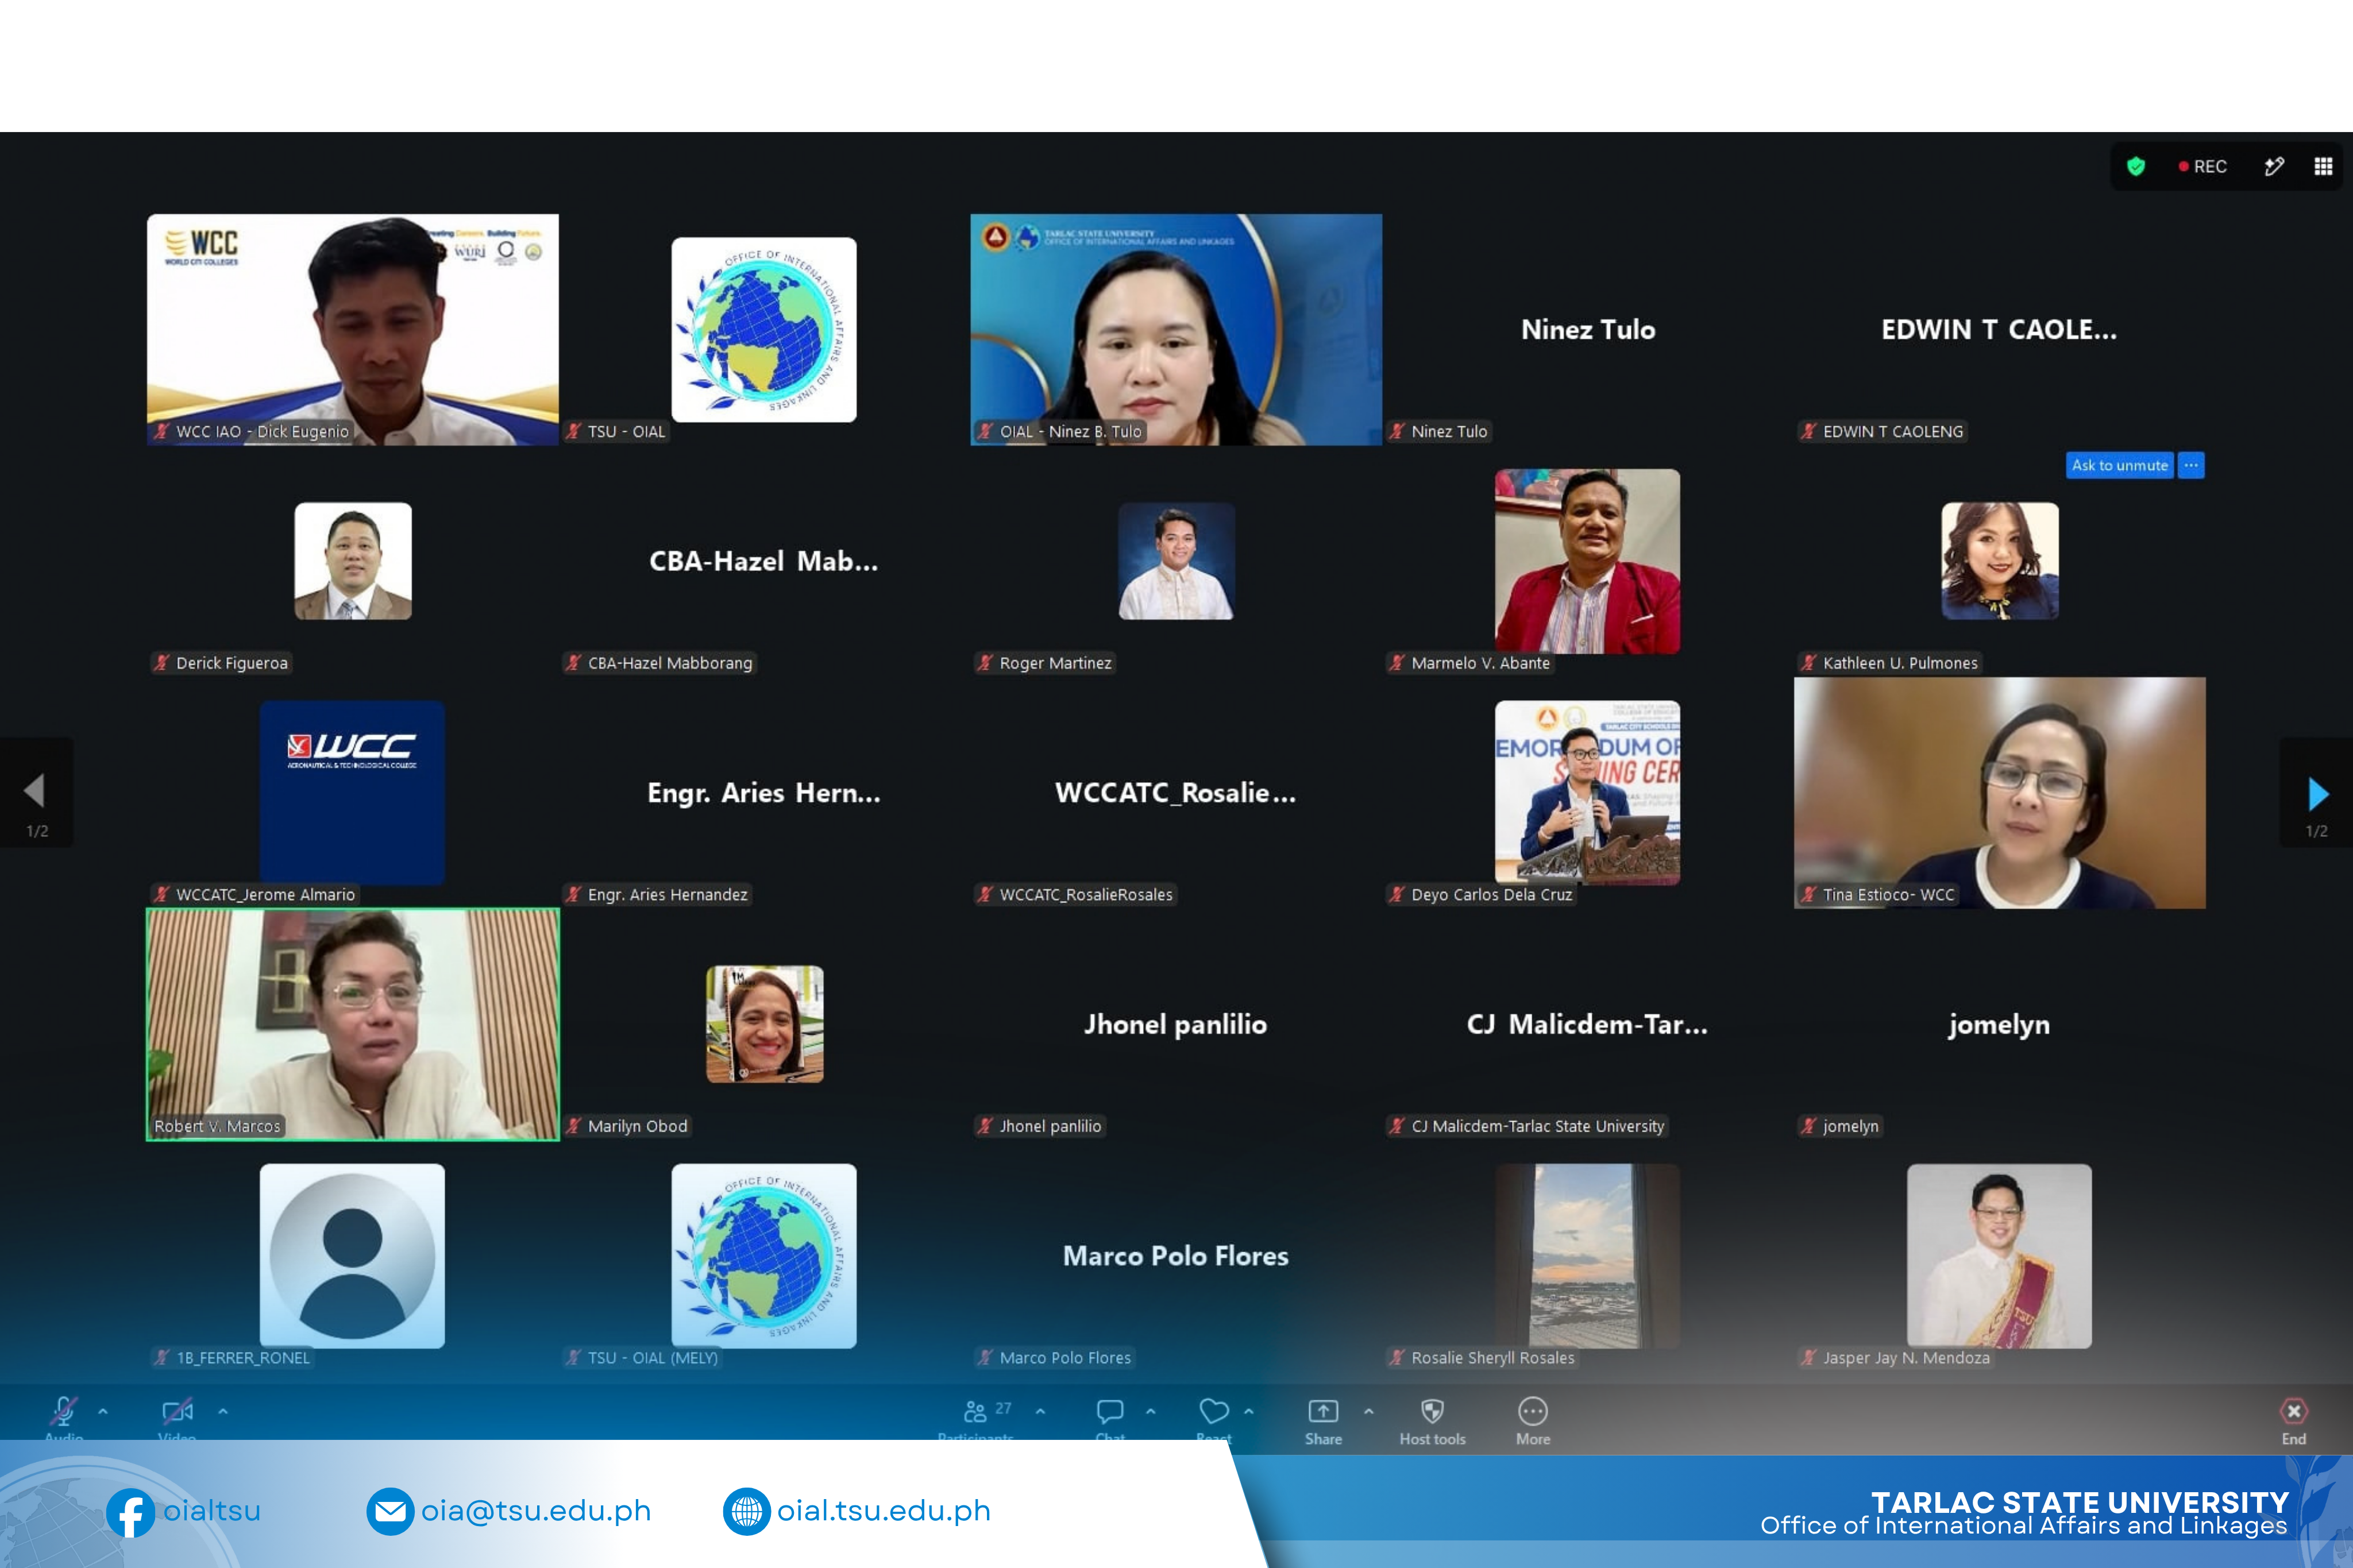Screen dimensions: 2353x1568
Task: Select Deyo Carlos Dela Cruz's picture
Action: click(1587, 792)
